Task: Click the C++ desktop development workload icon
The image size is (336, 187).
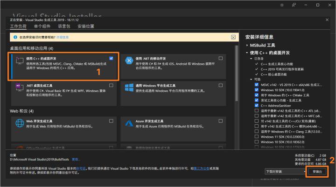Action: (x=20, y=60)
